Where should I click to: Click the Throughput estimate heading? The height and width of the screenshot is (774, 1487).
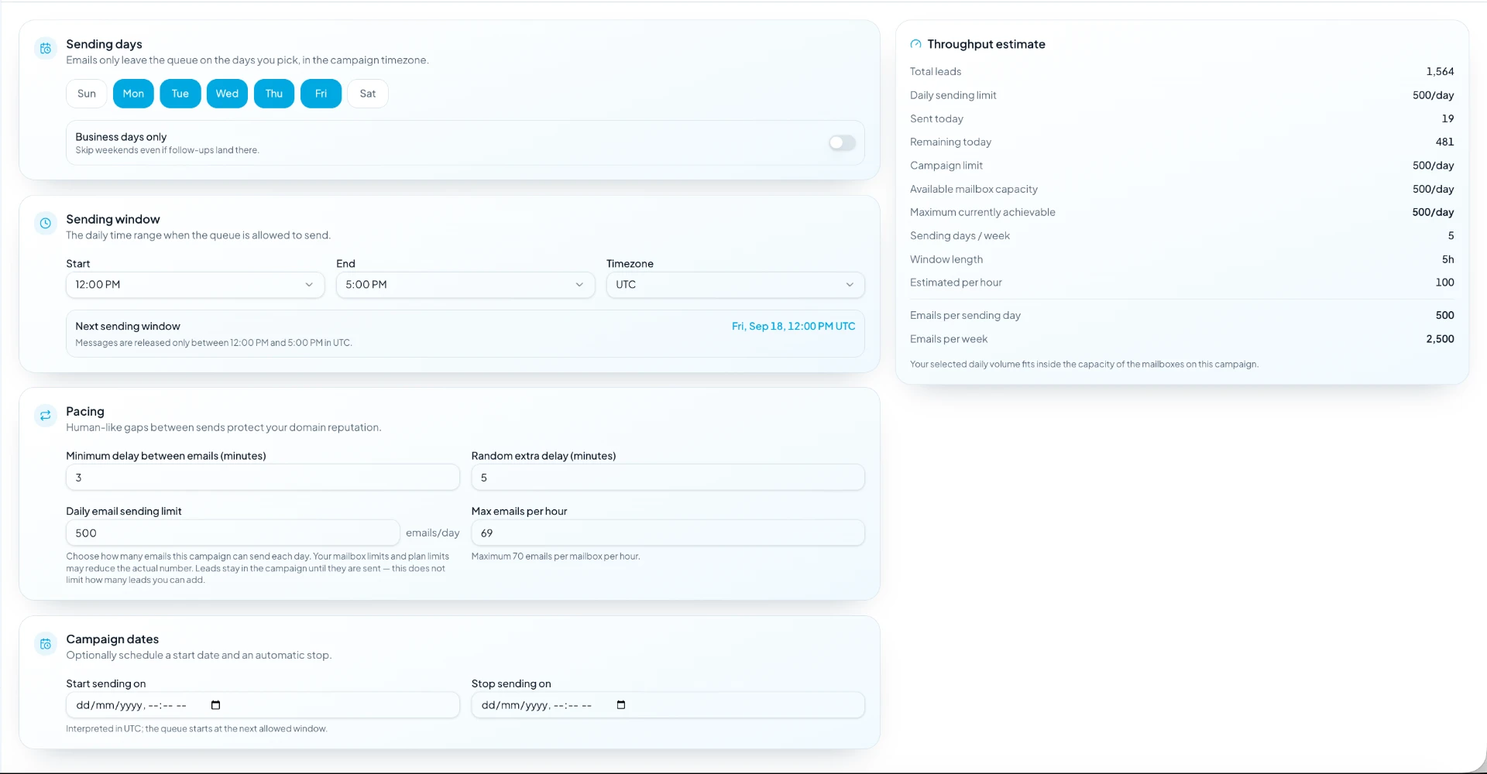click(986, 44)
